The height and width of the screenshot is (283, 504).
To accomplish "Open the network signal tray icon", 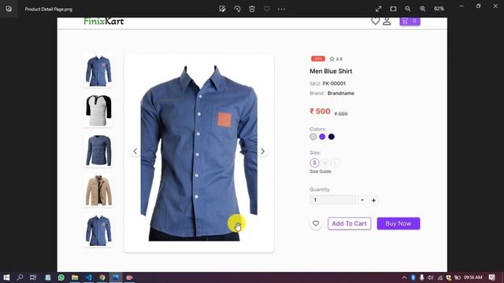I will pyautogui.click(x=439, y=277).
